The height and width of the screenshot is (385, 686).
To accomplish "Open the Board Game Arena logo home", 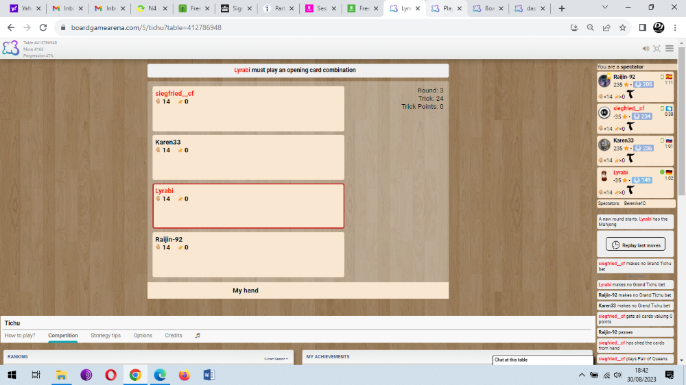I will coord(10,48).
